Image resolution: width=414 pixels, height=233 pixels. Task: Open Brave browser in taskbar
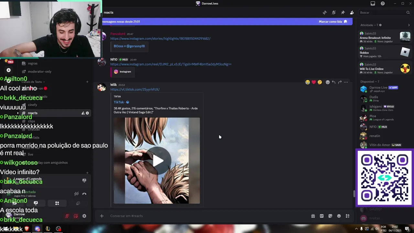[27, 229]
